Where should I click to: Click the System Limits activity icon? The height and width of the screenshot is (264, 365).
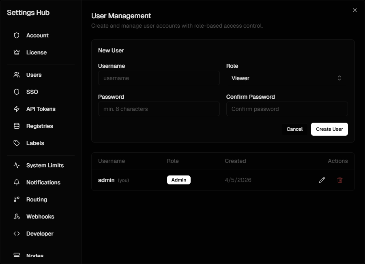[x=17, y=165]
